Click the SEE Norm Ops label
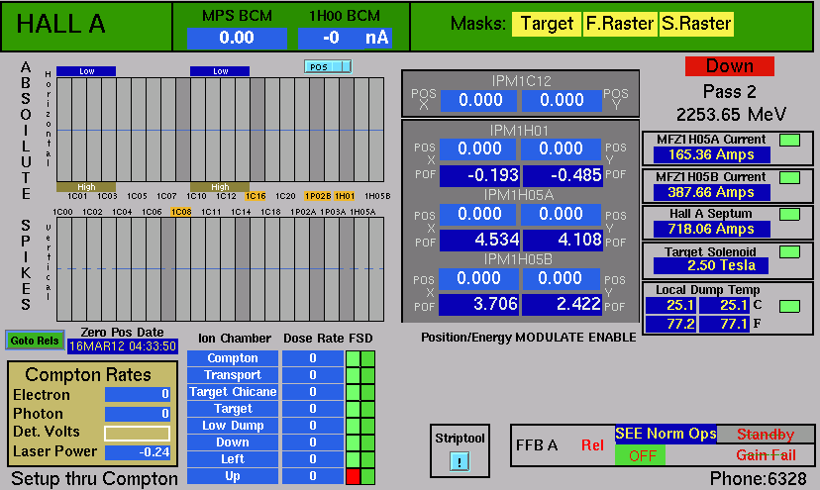Image resolution: width=820 pixels, height=490 pixels. point(666,434)
